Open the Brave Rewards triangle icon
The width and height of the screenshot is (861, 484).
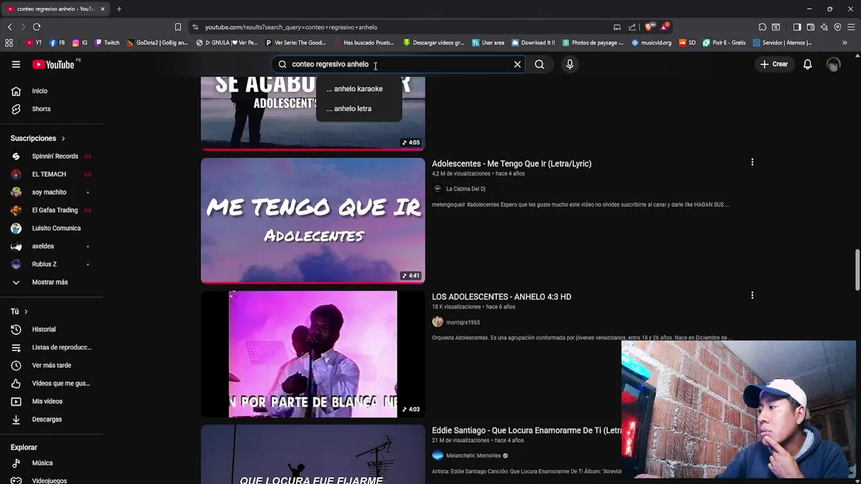pos(665,27)
